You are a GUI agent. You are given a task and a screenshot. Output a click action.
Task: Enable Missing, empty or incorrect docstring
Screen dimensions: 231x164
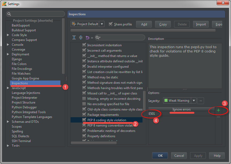84,98
